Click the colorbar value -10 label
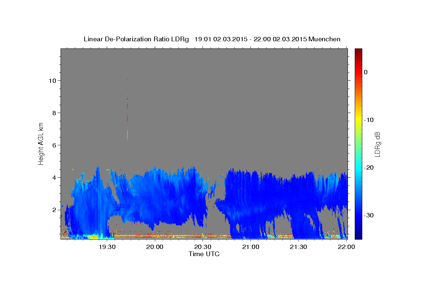This screenshot has height=287, width=430. click(x=369, y=120)
